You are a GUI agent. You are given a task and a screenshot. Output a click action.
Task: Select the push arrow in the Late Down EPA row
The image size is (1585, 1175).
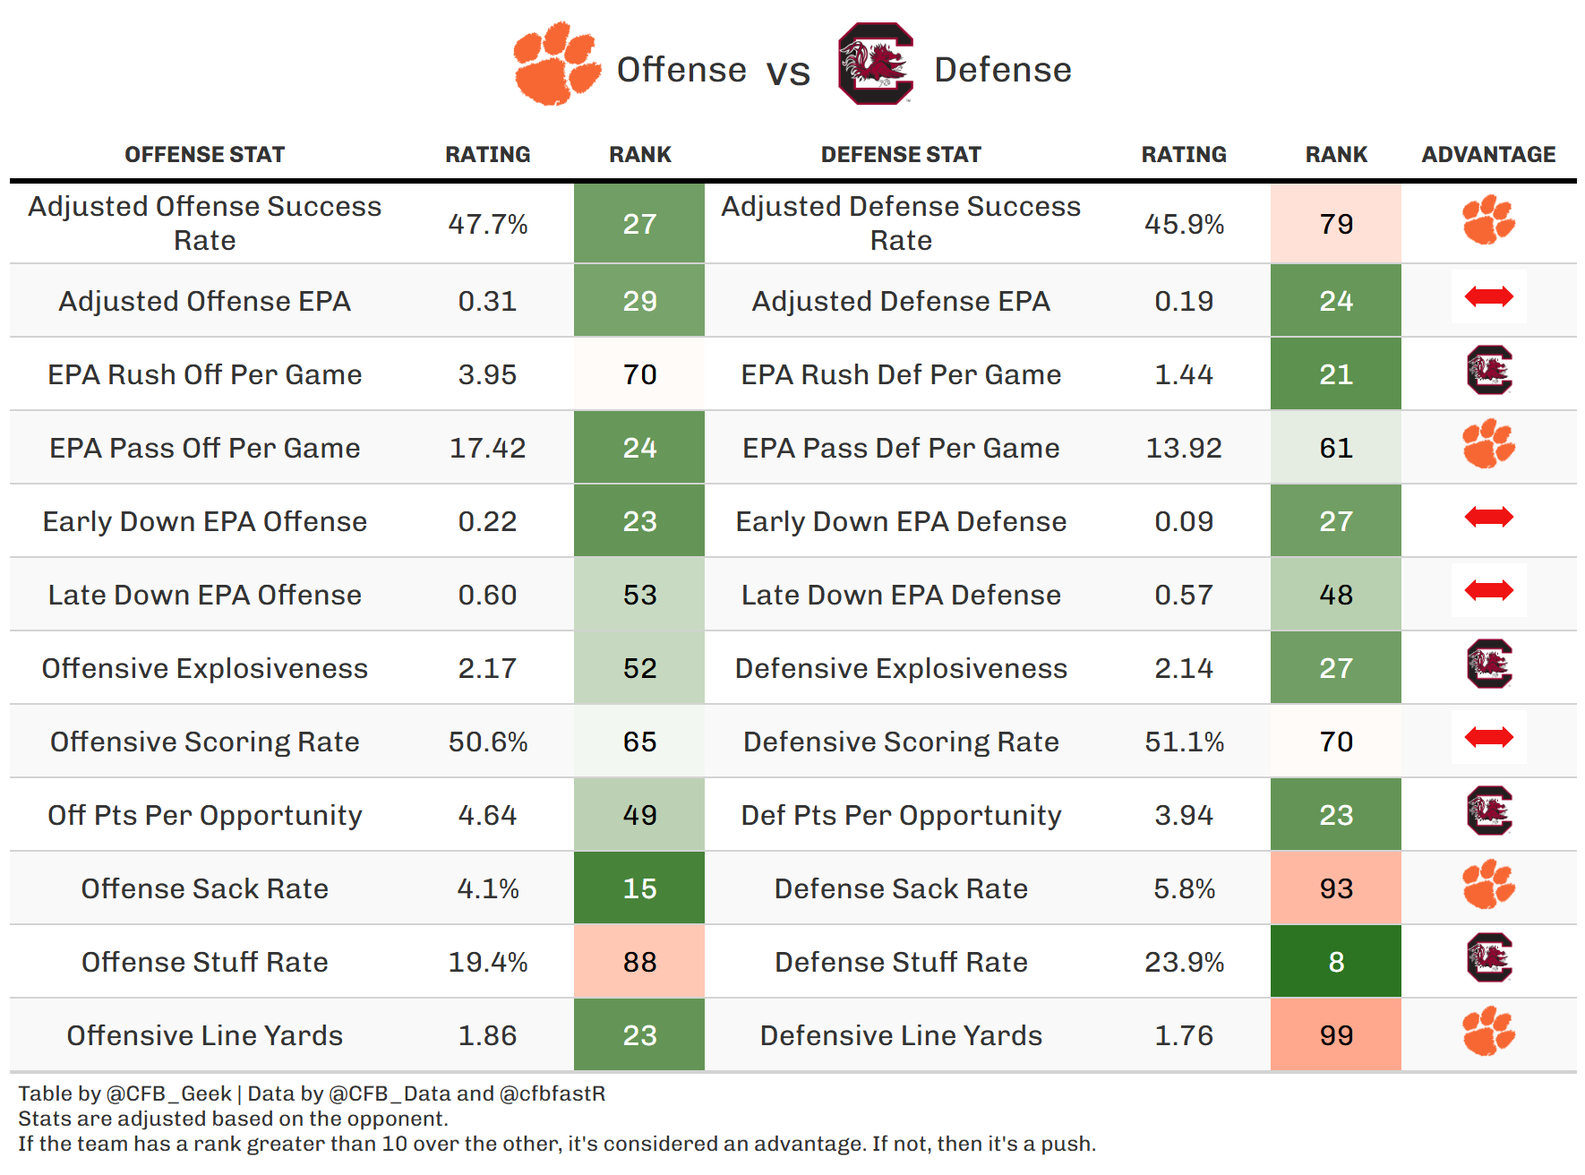1488,590
